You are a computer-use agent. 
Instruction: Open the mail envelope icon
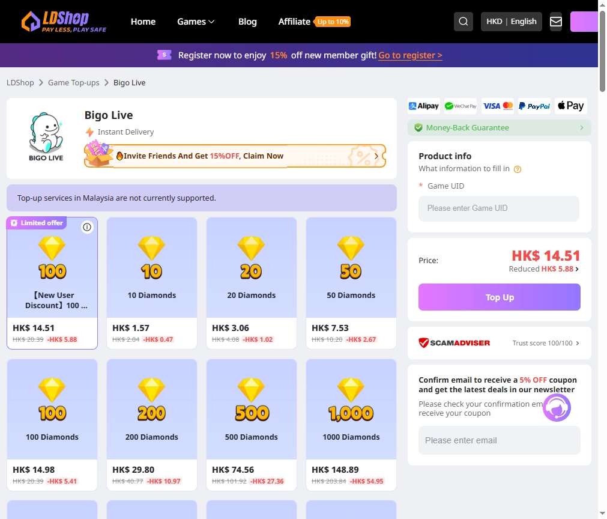click(556, 21)
